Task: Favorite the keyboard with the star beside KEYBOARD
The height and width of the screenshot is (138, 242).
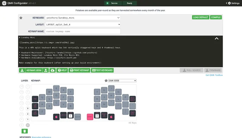Action: point(21,18)
